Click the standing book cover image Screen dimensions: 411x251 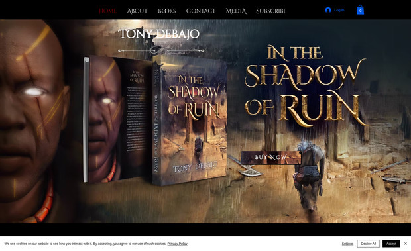[189, 121]
